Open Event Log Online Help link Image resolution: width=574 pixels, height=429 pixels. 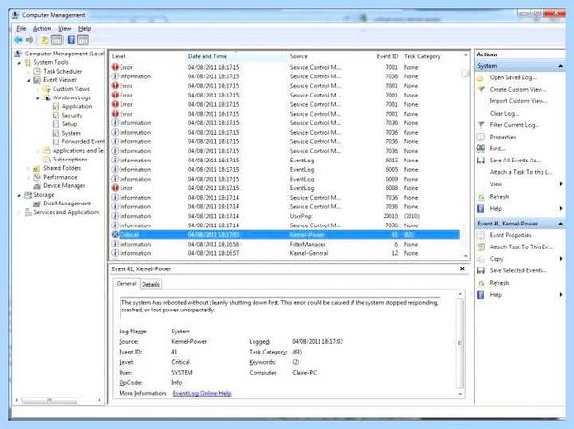(202, 393)
